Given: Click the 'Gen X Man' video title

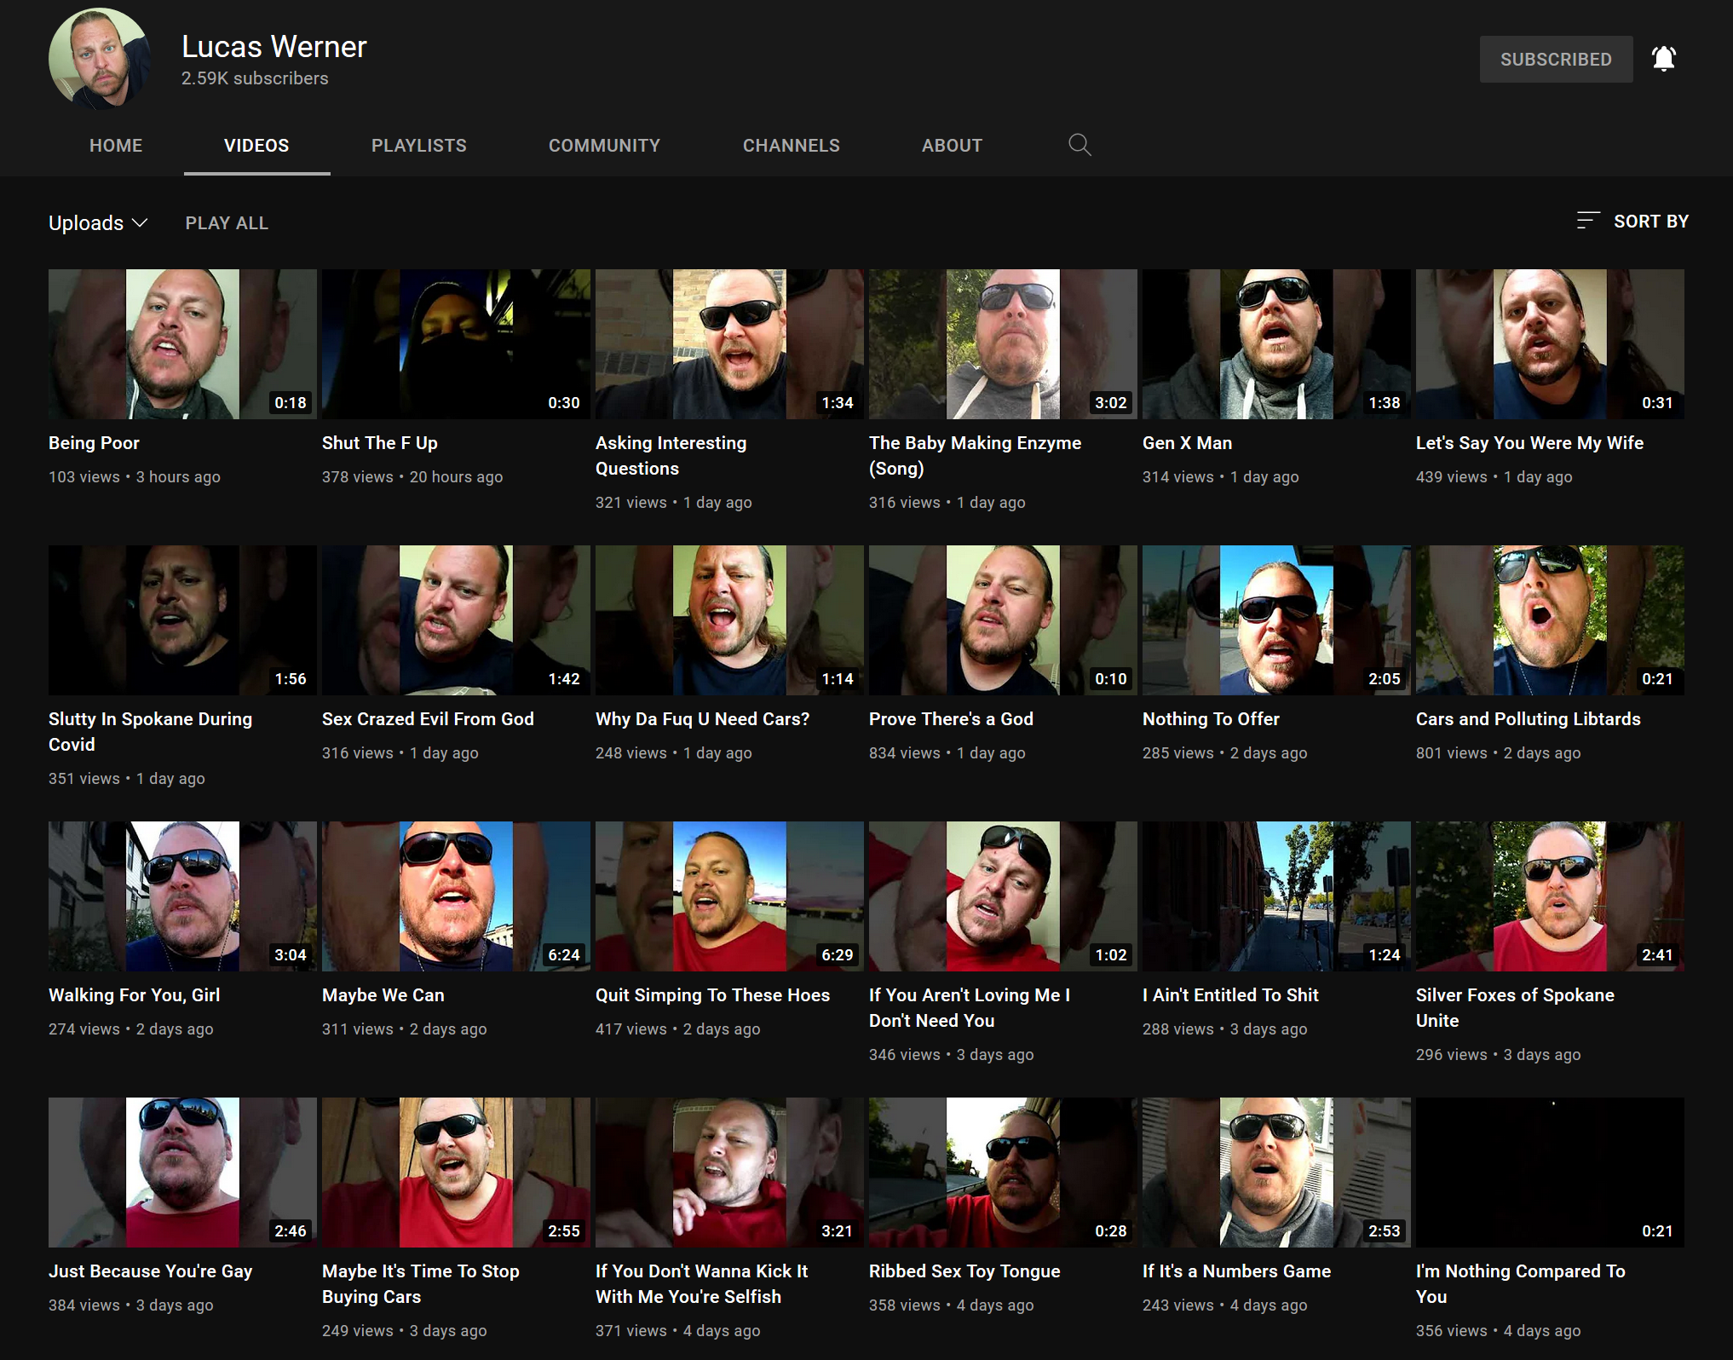Looking at the screenshot, I should pyautogui.click(x=1187, y=443).
